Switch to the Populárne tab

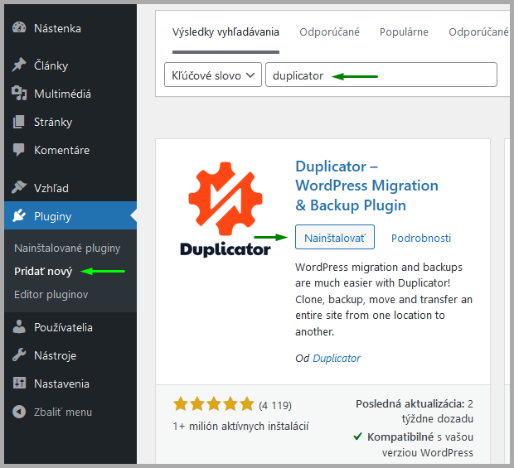404,32
